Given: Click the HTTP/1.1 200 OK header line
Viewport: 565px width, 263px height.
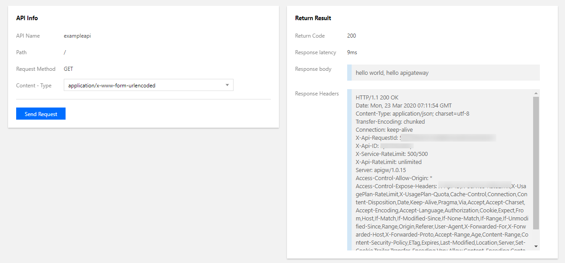Looking at the screenshot, I should 377,98.
